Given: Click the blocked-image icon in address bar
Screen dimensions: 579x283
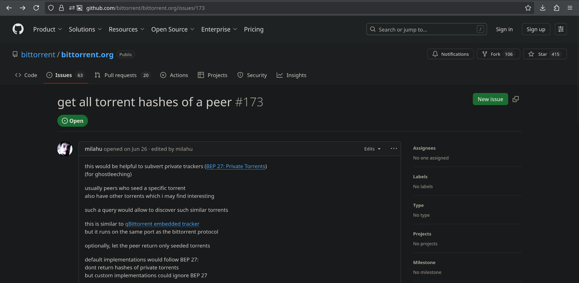Looking at the screenshot, I should pos(80,8).
